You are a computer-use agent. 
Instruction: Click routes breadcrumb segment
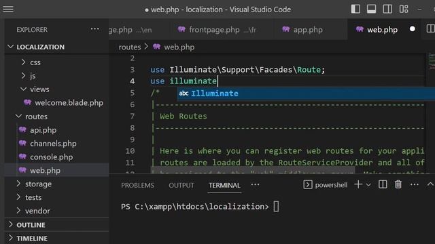tap(130, 47)
